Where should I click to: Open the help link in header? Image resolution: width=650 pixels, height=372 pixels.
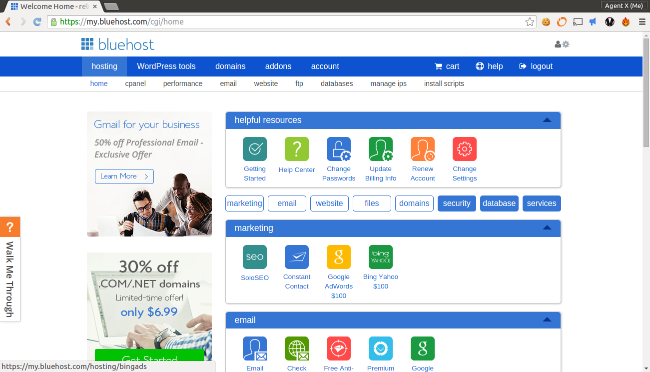click(489, 66)
